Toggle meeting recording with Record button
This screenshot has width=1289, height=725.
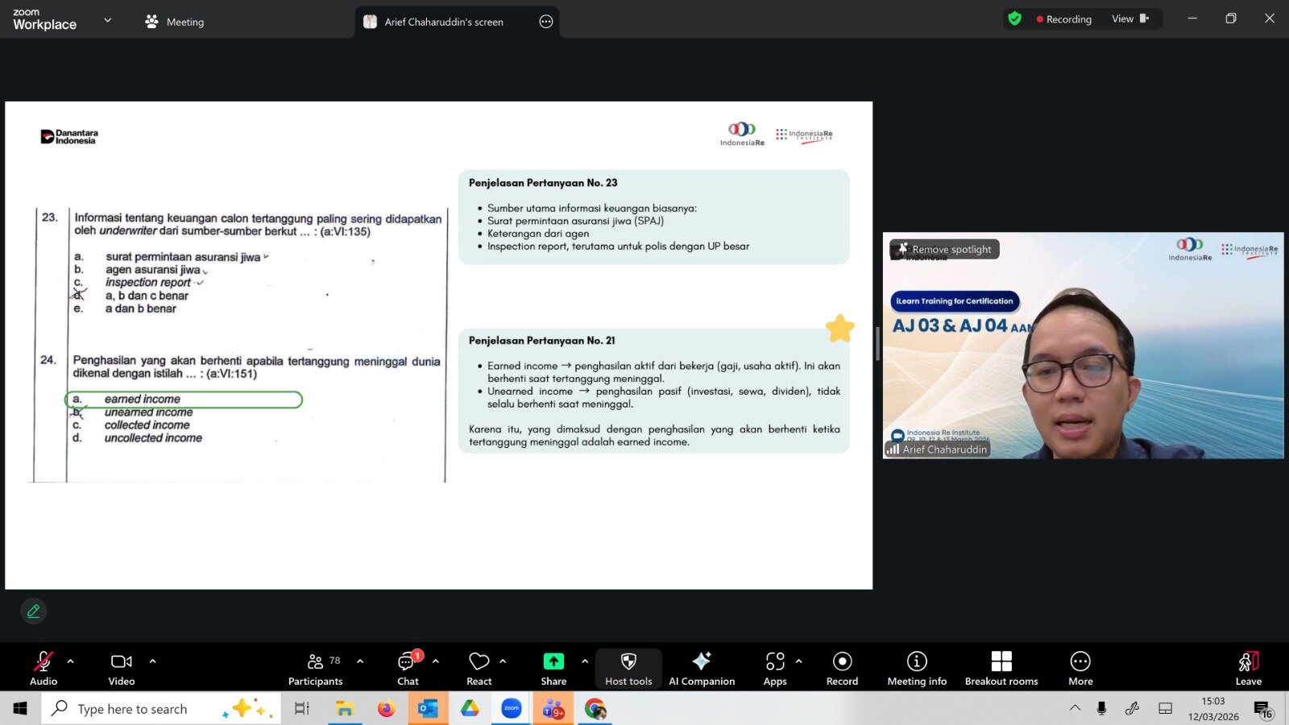842,668
